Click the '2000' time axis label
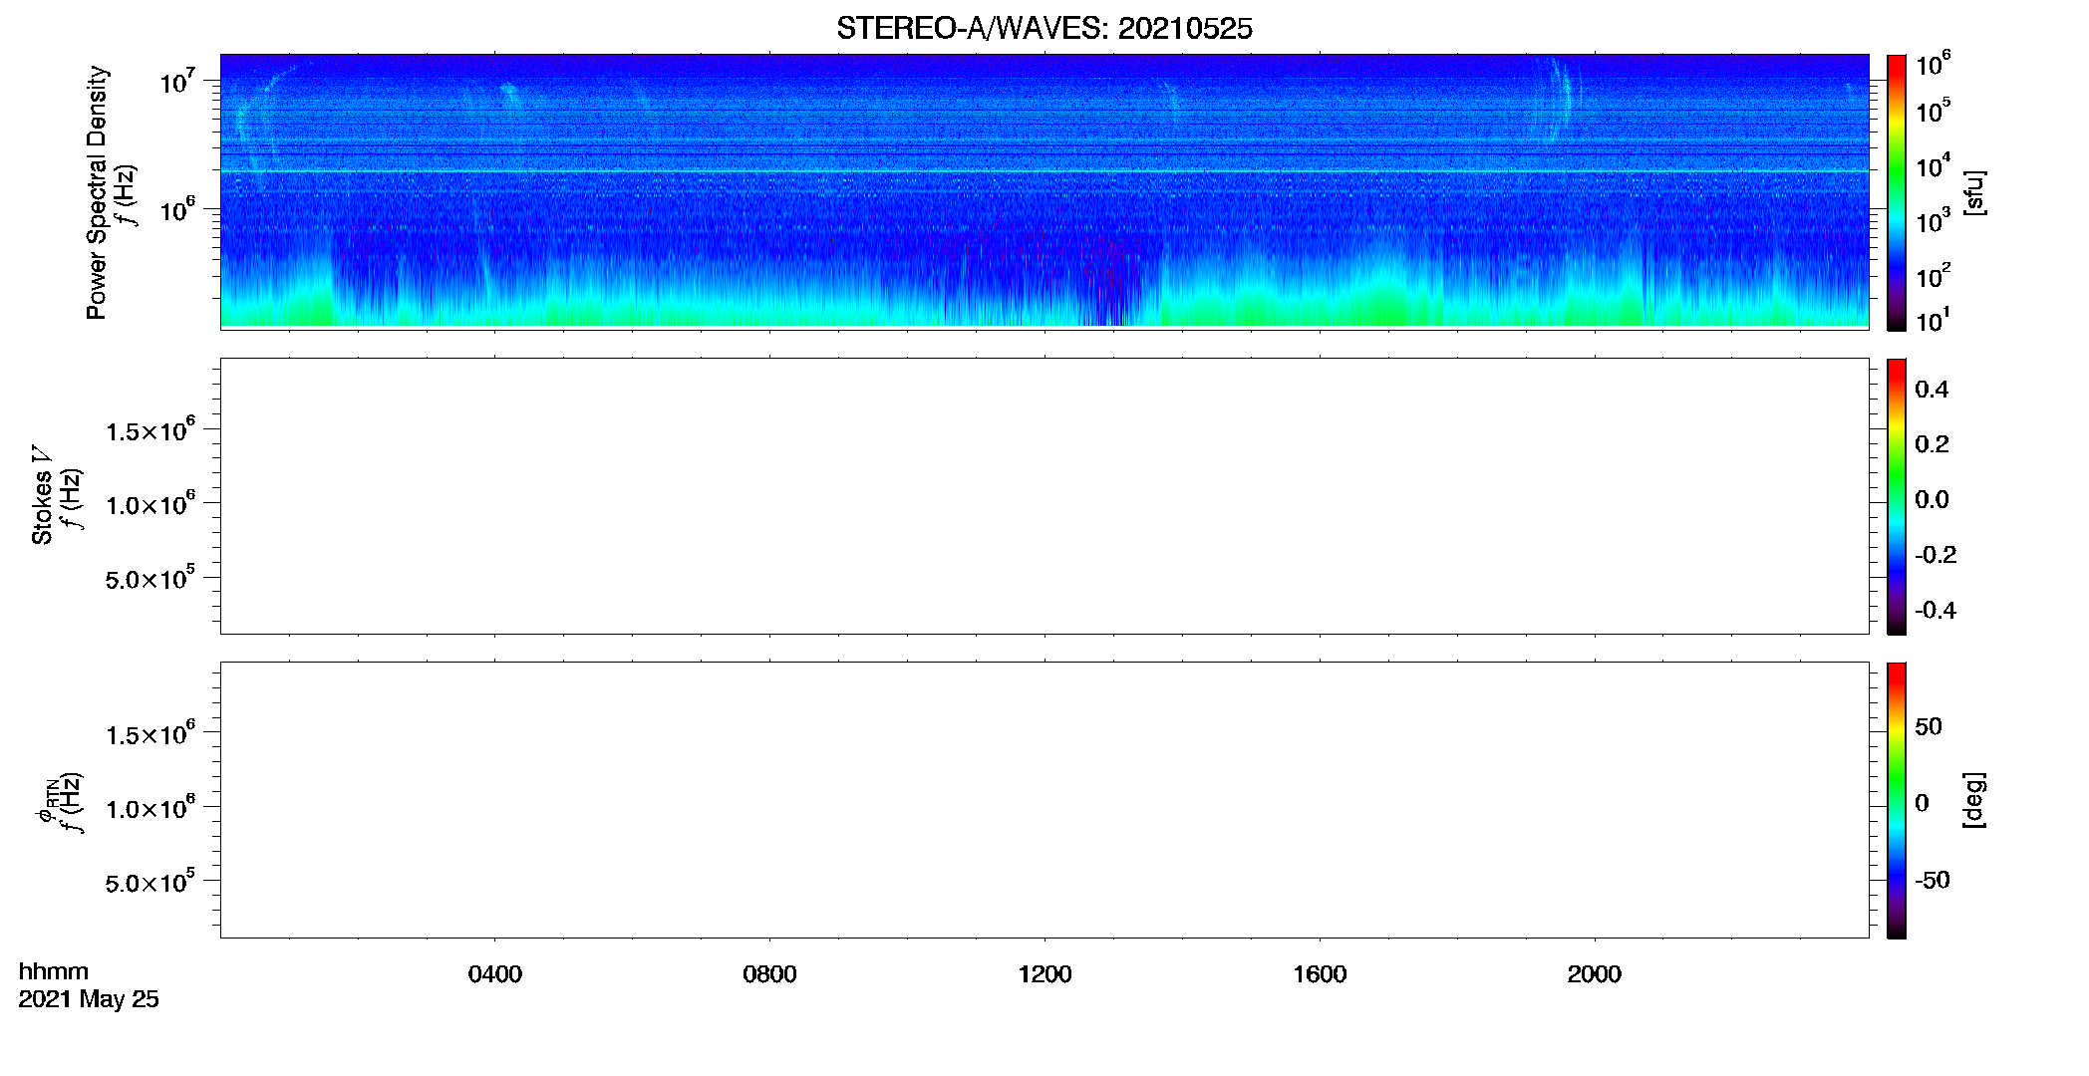This screenshot has height=1076, width=2089. [1595, 974]
